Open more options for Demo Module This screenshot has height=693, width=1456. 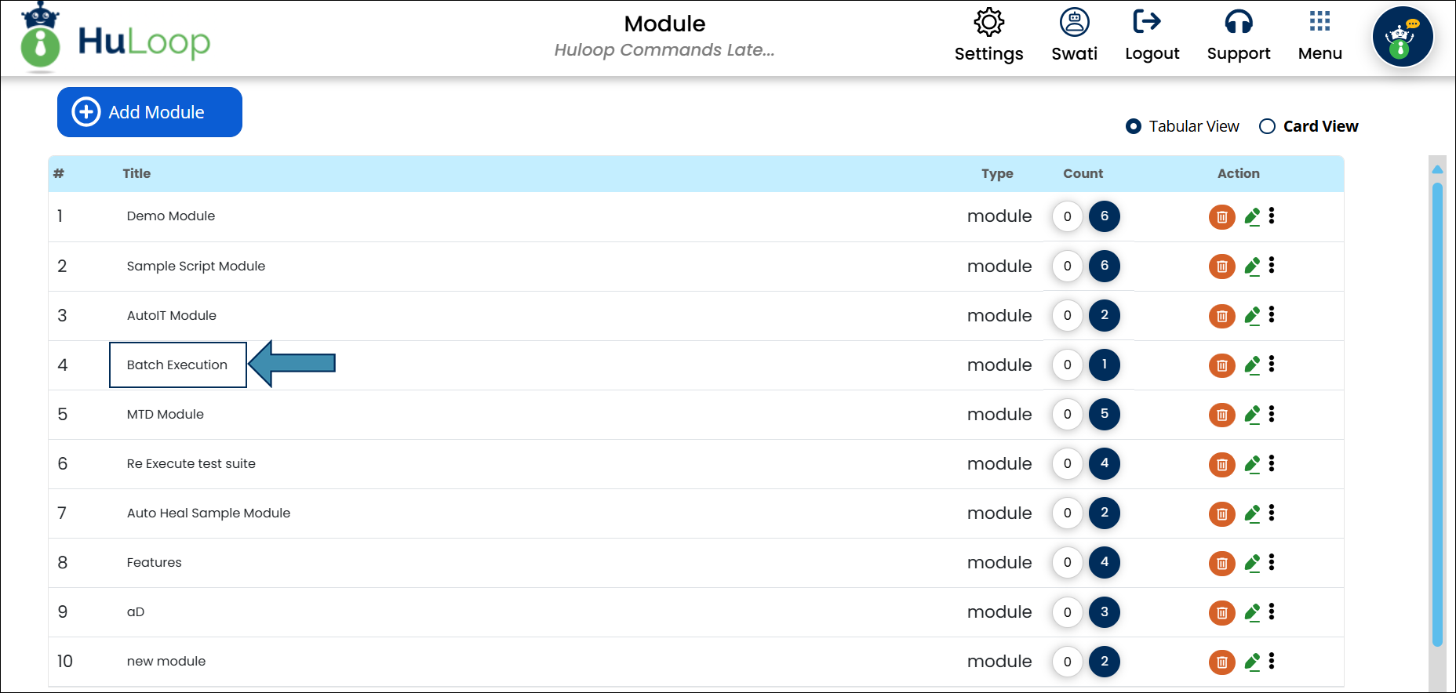1272,216
